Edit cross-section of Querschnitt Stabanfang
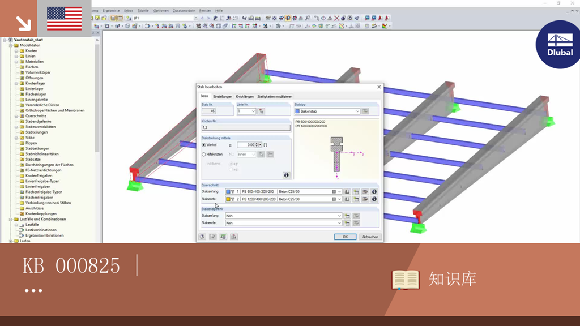 [x=365, y=192]
